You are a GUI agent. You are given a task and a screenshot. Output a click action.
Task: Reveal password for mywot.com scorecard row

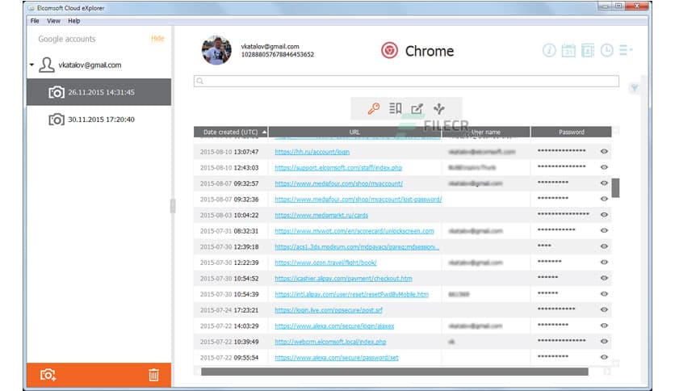click(604, 231)
